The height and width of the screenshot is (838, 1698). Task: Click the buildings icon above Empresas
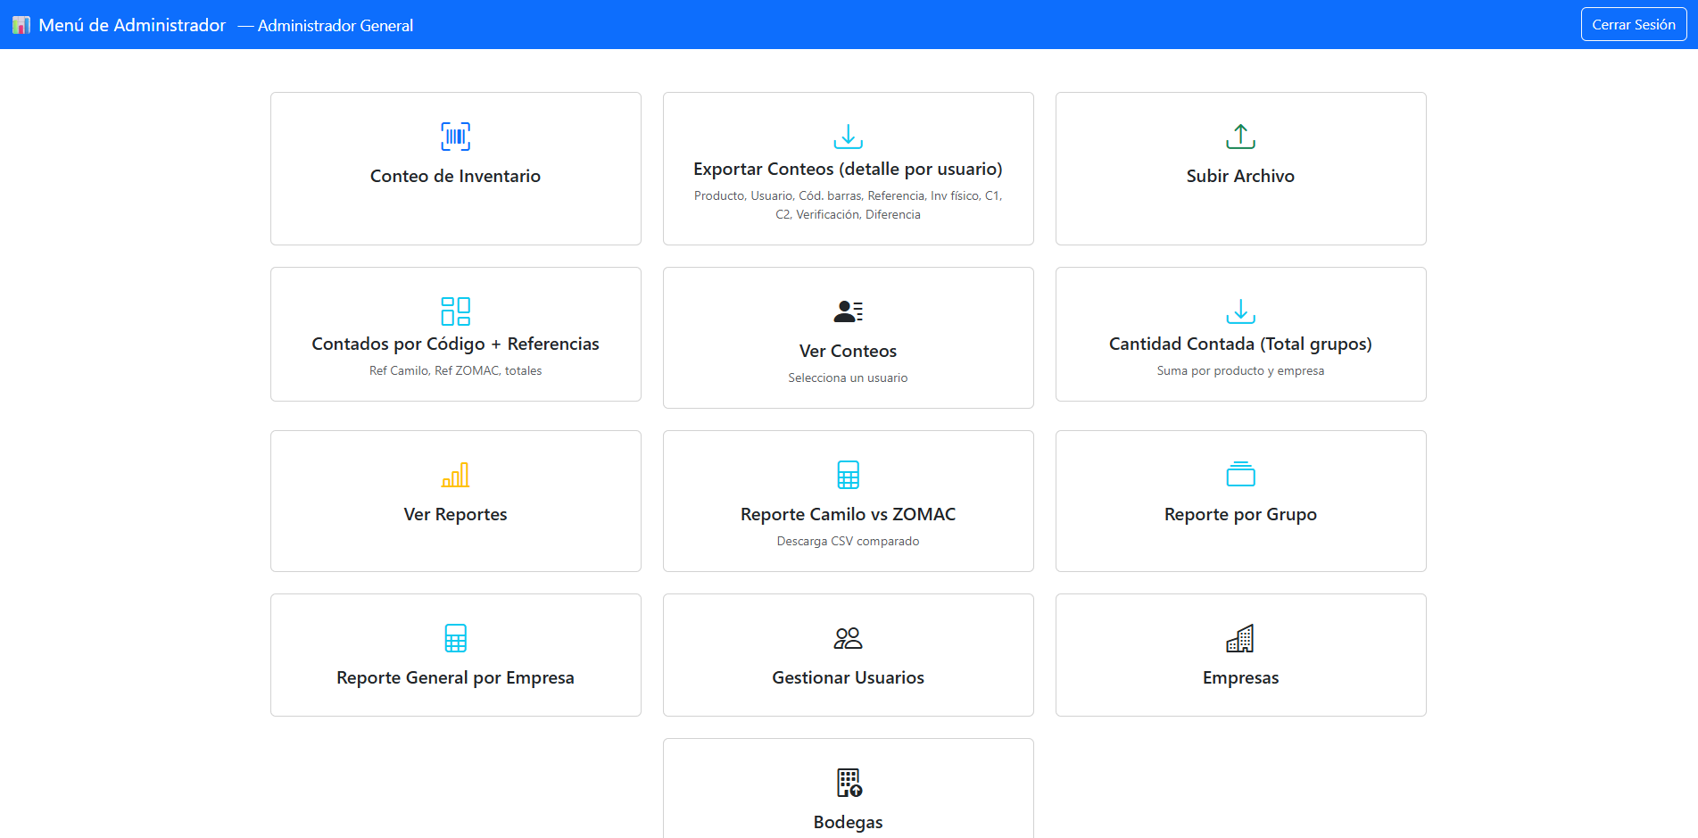(x=1240, y=638)
